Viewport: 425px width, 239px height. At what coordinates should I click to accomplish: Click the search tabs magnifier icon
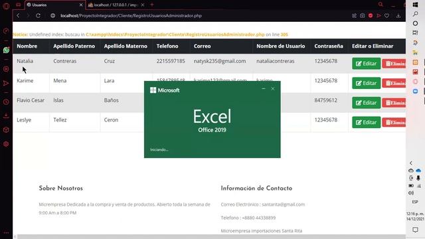point(381,5)
